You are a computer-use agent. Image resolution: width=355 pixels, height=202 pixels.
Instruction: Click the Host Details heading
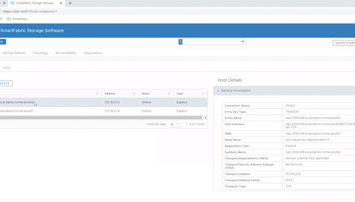pyautogui.click(x=229, y=81)
